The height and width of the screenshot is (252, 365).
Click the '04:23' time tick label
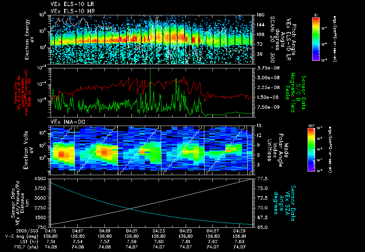159,231
